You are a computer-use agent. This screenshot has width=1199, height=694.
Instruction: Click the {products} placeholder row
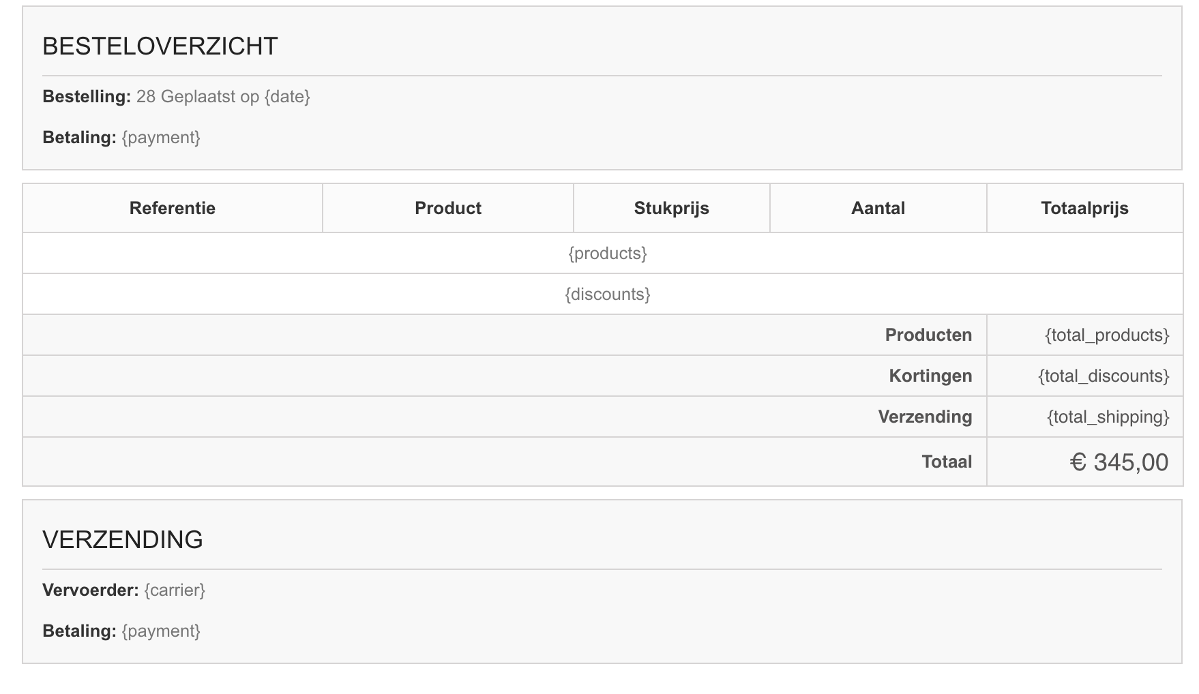coord(603,254)
